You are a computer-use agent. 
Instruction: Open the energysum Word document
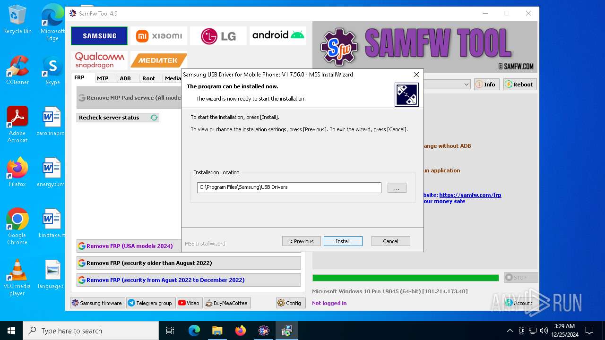point(51,172)
